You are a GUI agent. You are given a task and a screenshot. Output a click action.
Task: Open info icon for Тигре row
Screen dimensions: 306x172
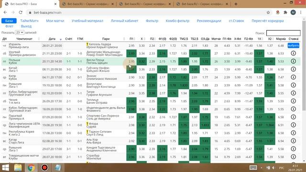point(293,93)
